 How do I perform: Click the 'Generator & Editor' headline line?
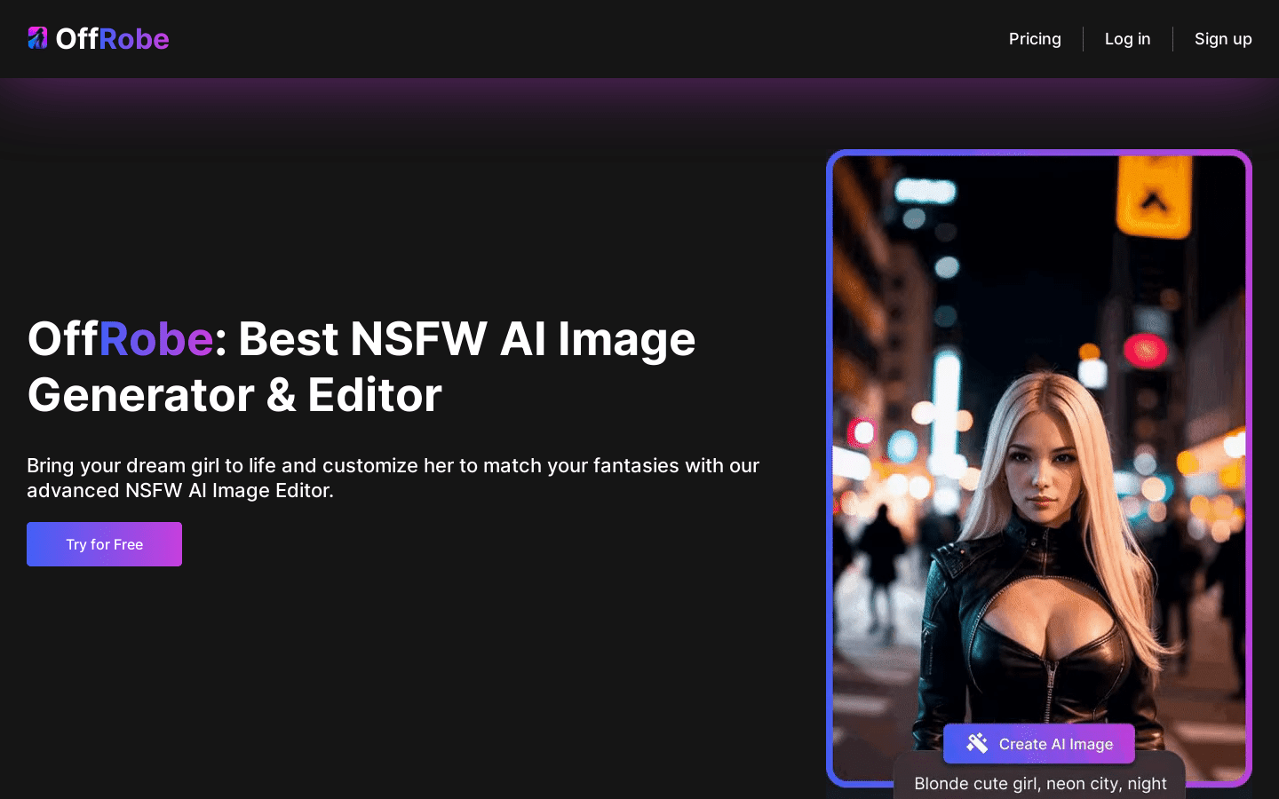[x=234, y=395]
